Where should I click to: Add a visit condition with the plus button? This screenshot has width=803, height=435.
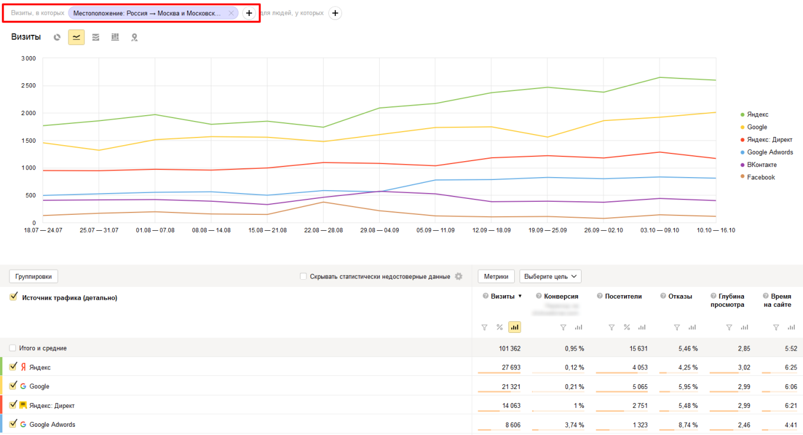point(249,13)
